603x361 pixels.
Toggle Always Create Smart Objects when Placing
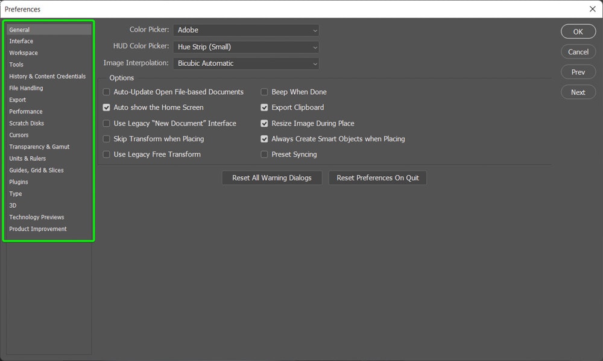(264, 139)
